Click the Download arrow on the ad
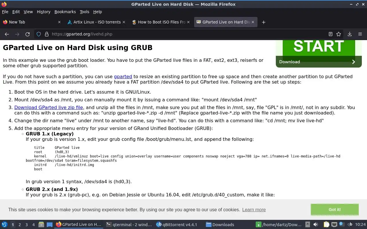Viewport: 367px width, 229px height. click(353, 62)
